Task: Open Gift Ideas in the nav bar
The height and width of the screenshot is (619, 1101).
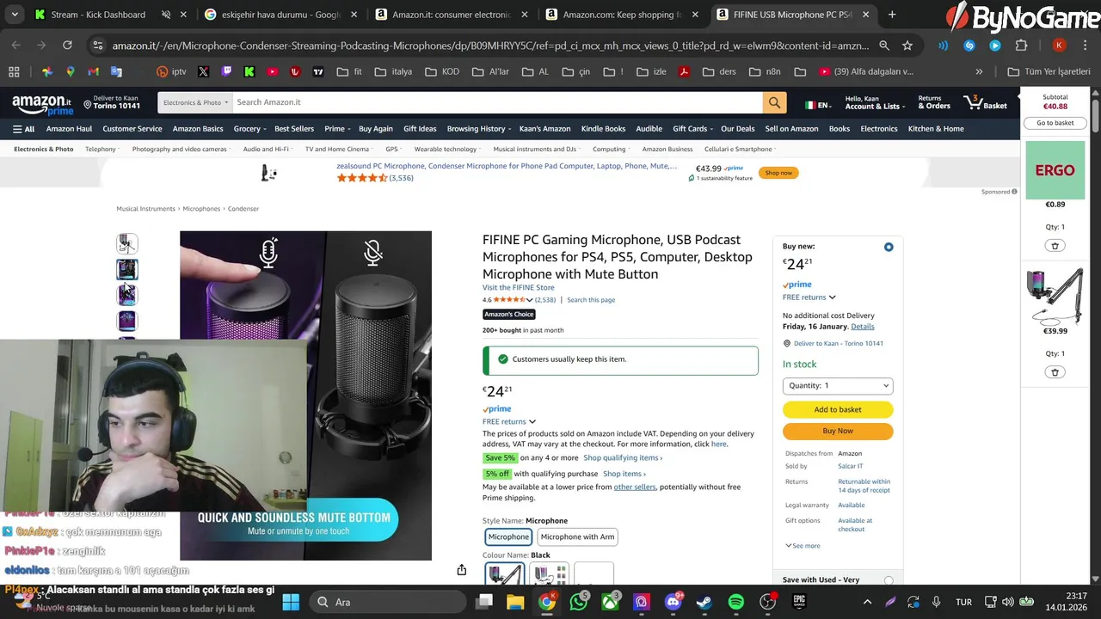Action: coord(420,129)
